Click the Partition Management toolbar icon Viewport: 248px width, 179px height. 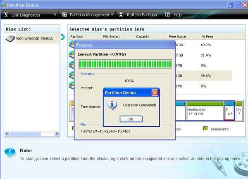click(64, 14)
